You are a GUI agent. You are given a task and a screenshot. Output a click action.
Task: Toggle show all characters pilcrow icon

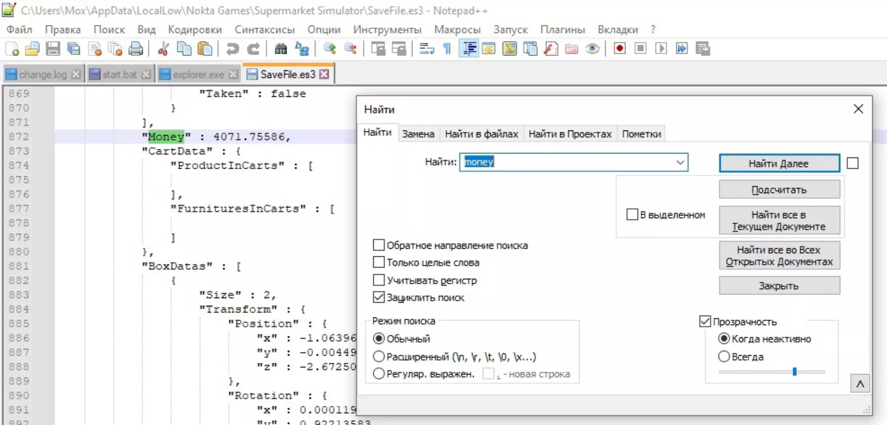(447, 49)
